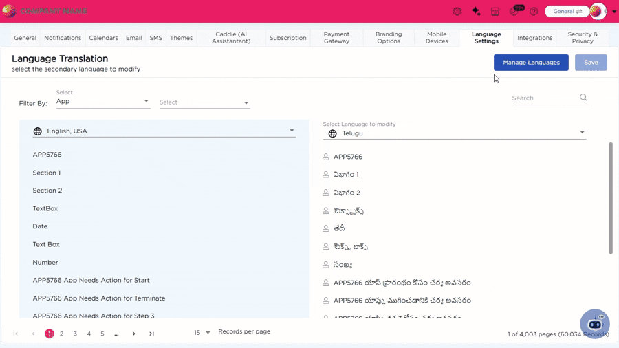
Task: Click the AI sparkle stars icon
Action: (476, 12)
